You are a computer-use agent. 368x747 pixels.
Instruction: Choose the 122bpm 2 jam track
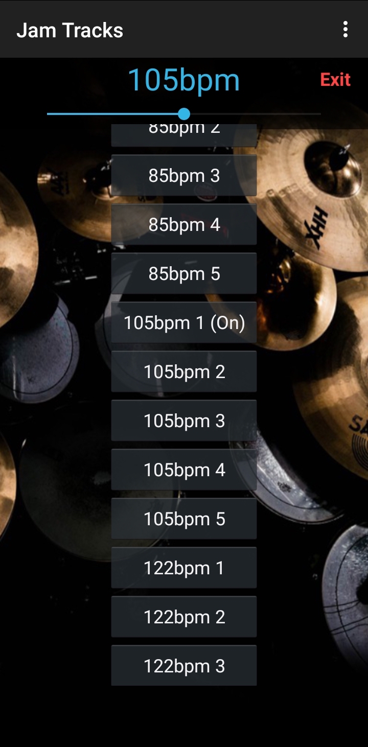pos(184,617)
